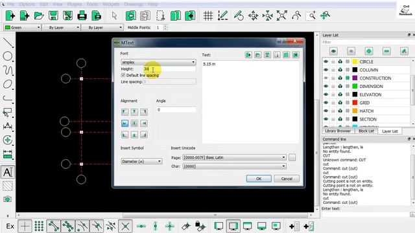415x233 pixels.
Task: Open the Plugins menu
Action: tap(75, 5)
